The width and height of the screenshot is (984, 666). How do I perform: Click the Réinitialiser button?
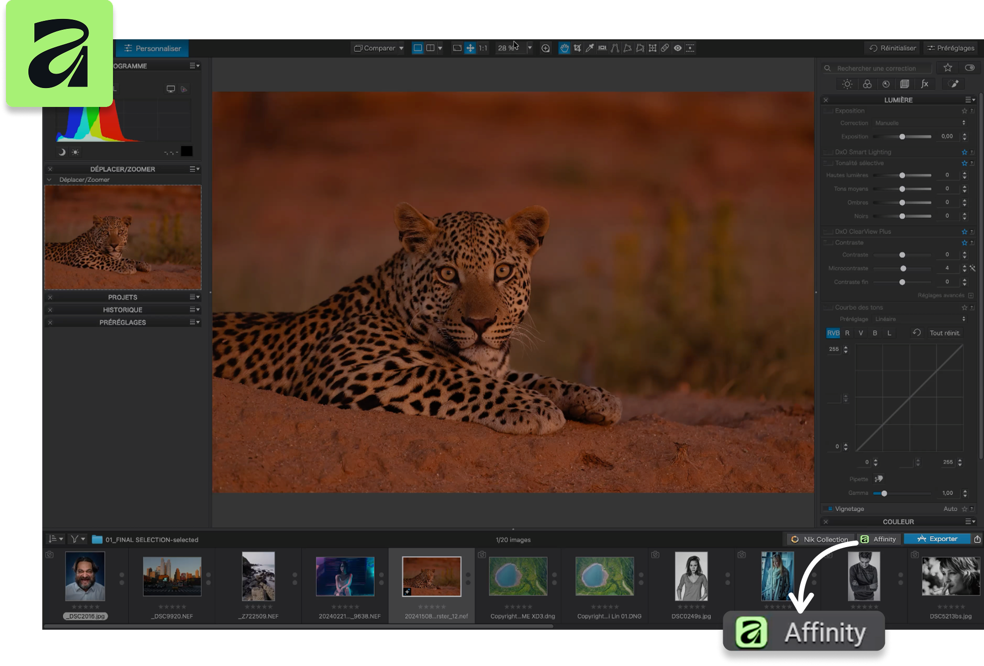tap(892, 48)
